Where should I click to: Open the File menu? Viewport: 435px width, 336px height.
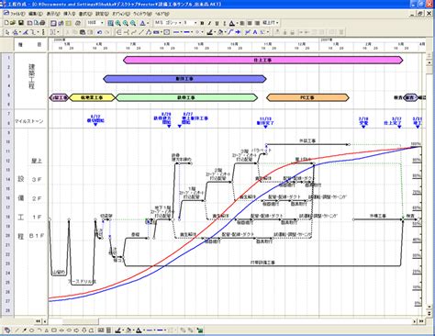(x=18, y=14)
